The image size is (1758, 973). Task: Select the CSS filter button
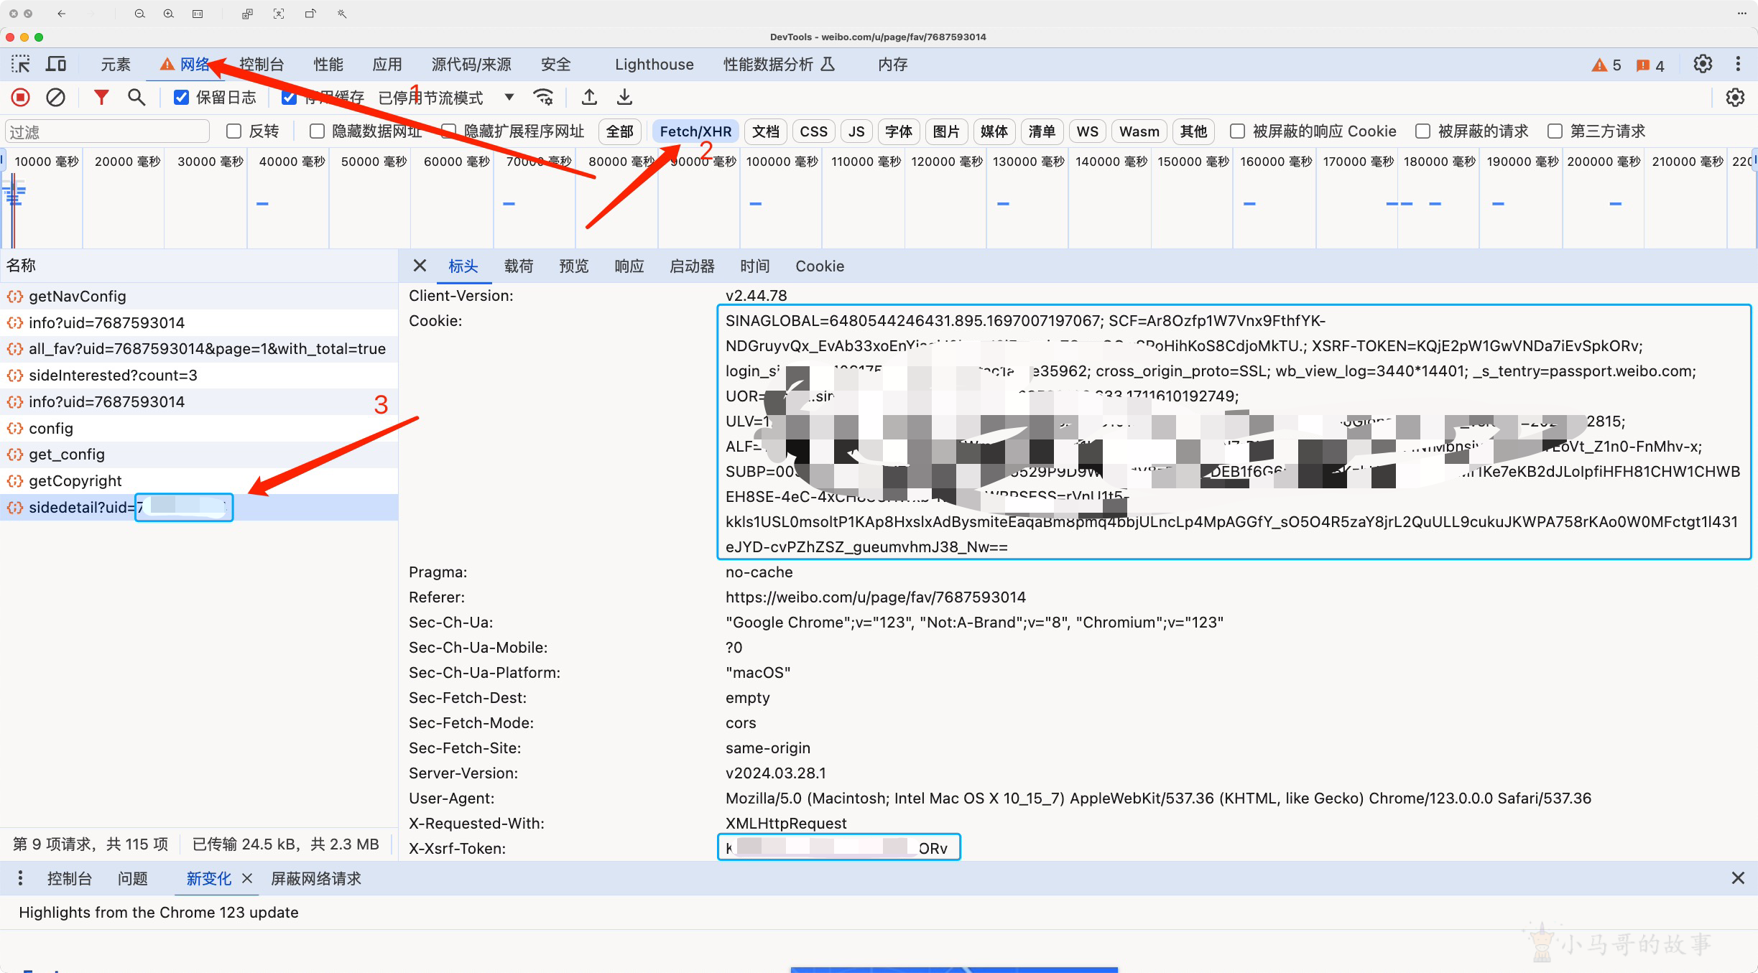click(813, 131)
